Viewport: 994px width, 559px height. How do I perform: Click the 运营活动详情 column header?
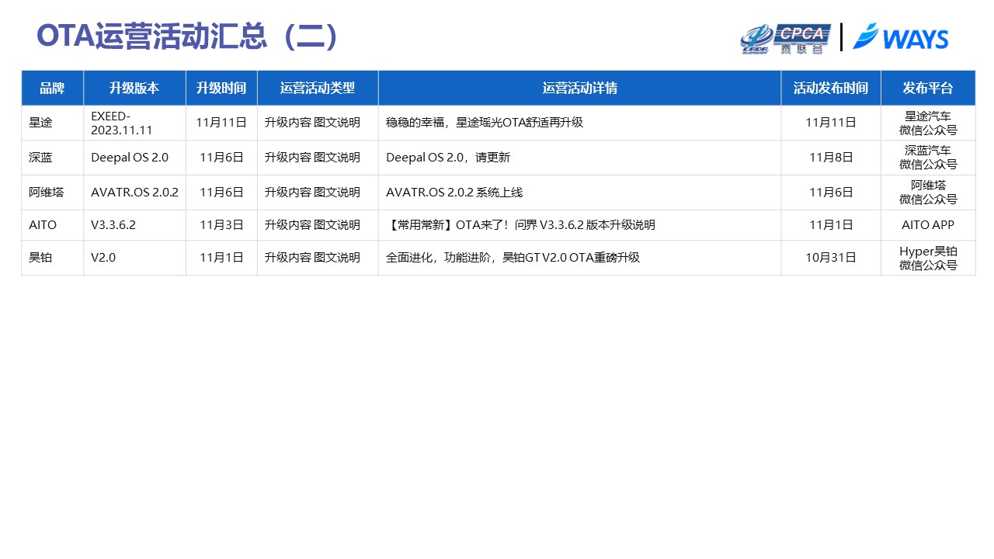click(579, 88)
